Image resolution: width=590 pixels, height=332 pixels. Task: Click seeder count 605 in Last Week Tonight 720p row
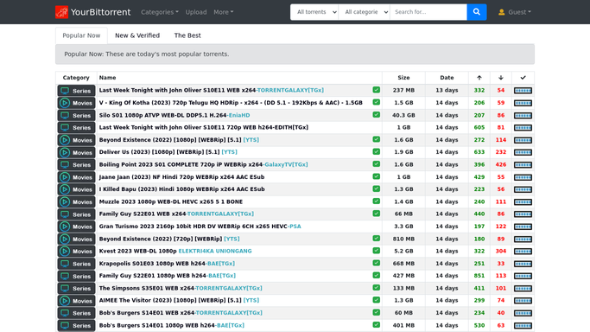(x=479, y=127)
